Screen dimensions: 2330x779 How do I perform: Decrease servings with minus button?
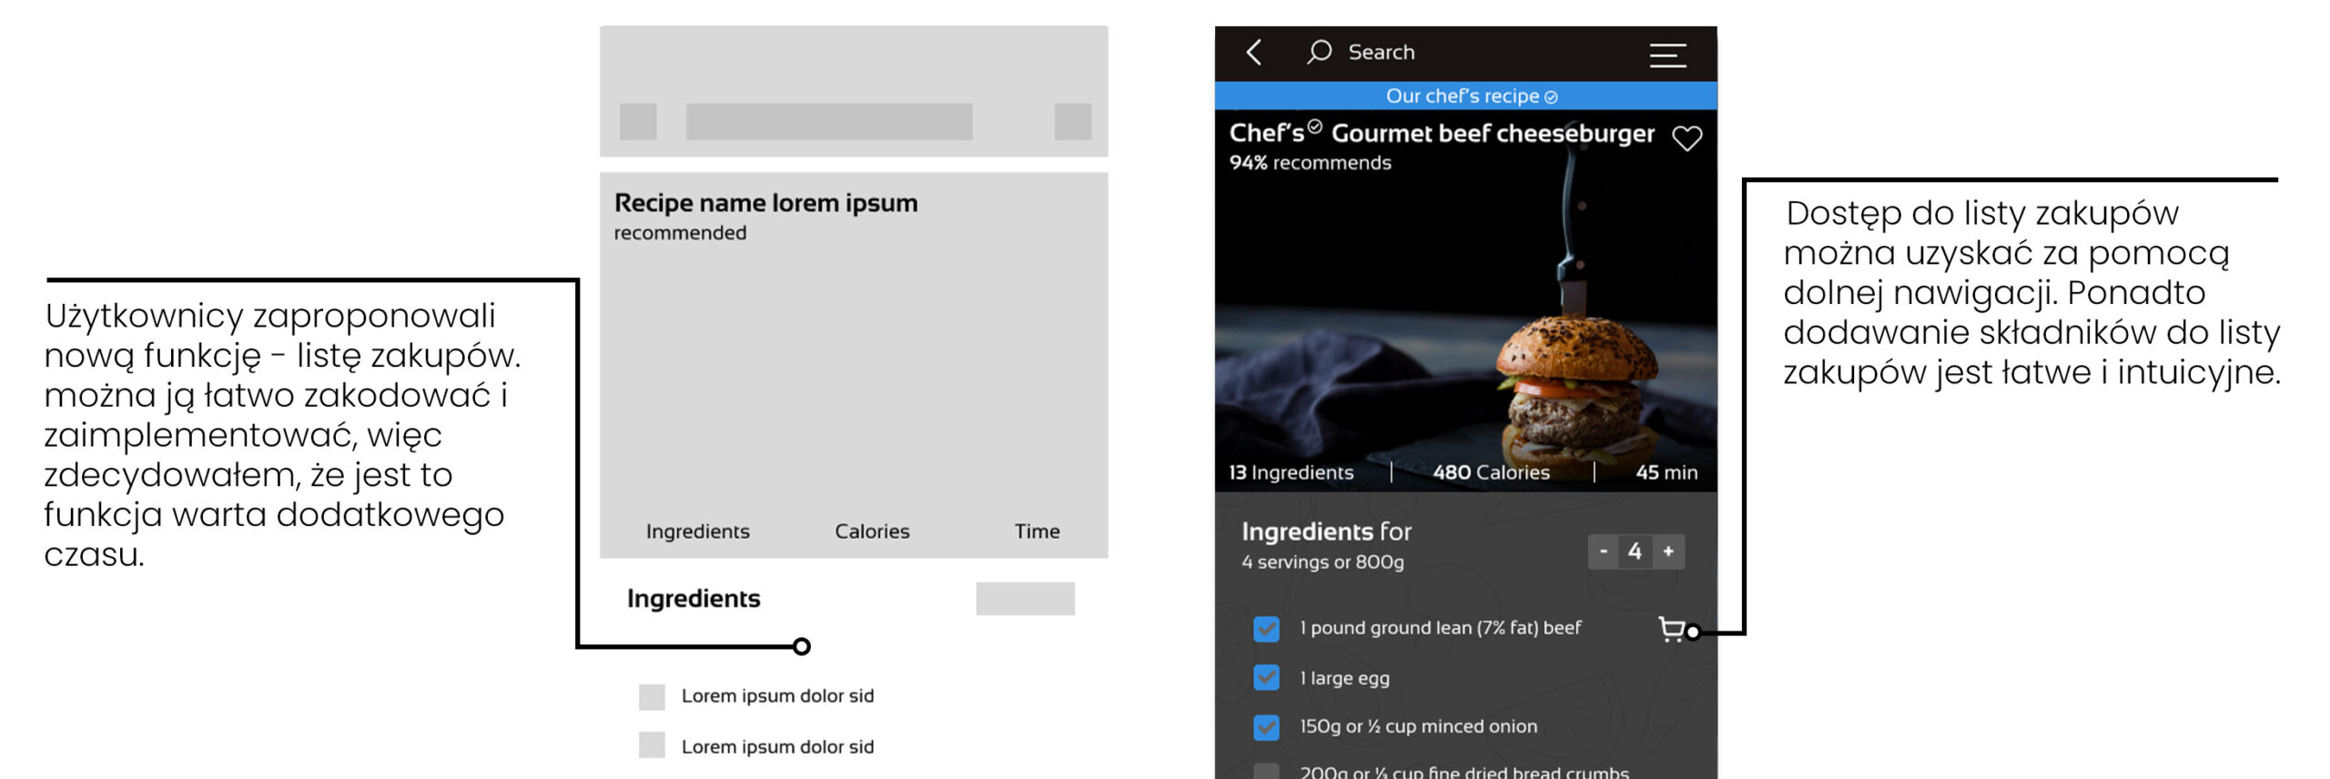coord(1603,551)
